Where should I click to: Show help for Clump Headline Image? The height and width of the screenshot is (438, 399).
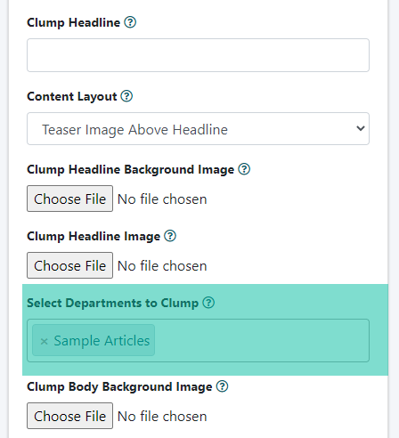coord(170,236)
